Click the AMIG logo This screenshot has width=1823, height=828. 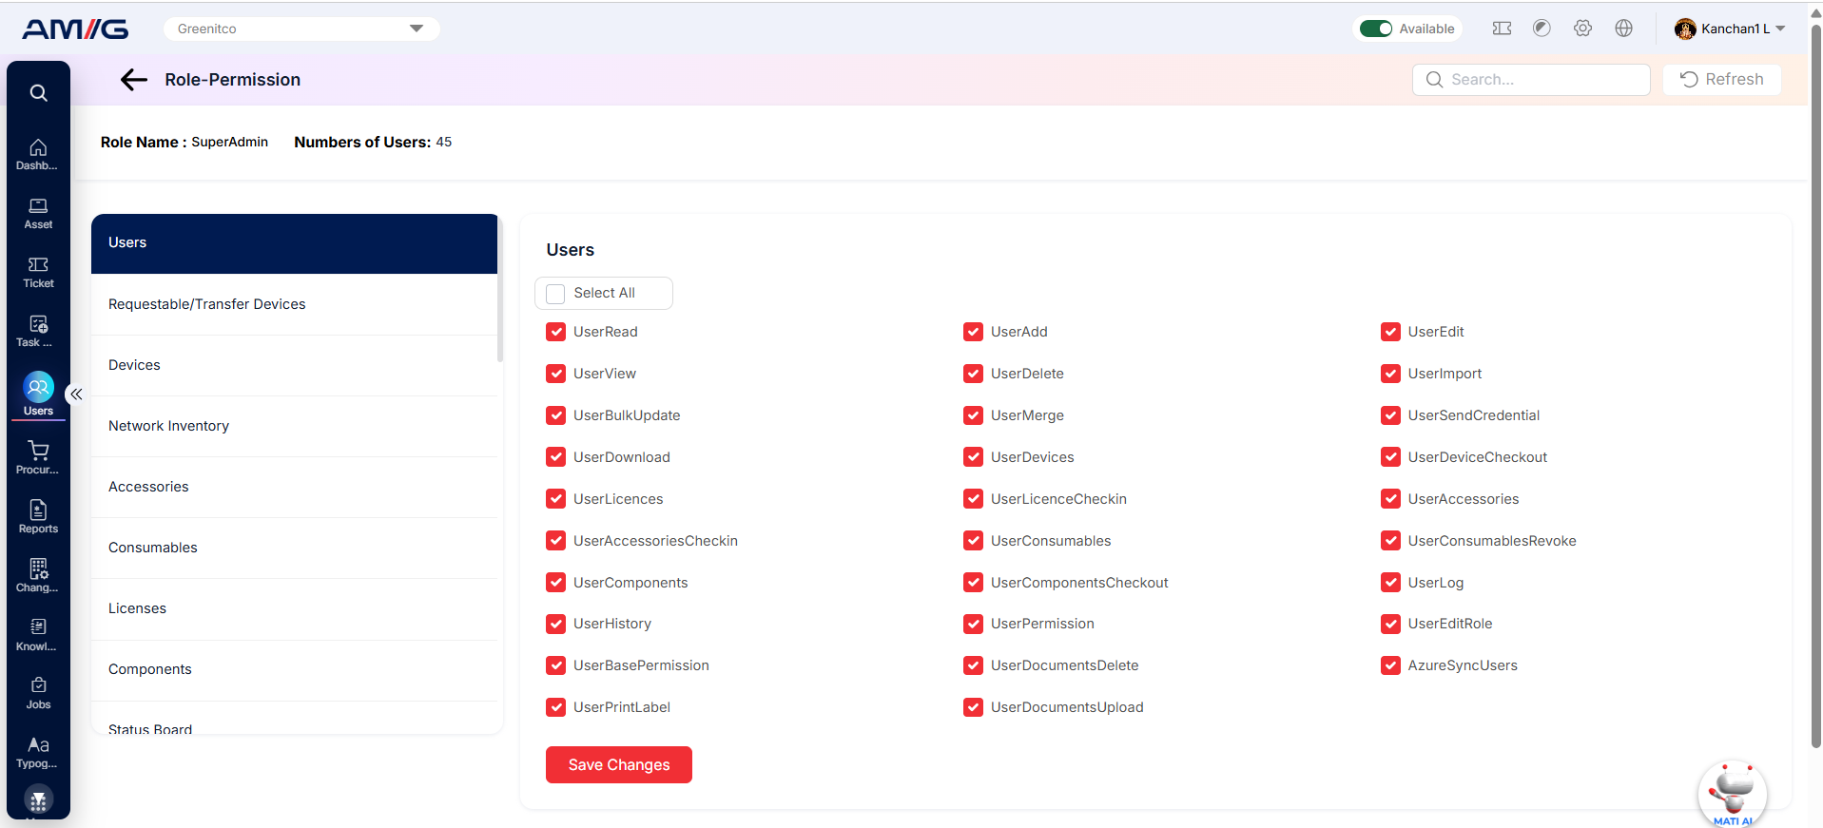tap(75, 29)
